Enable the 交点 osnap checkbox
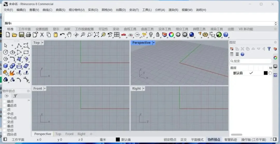This screenshot has height=144, width=280. click(x=5, y=122)
